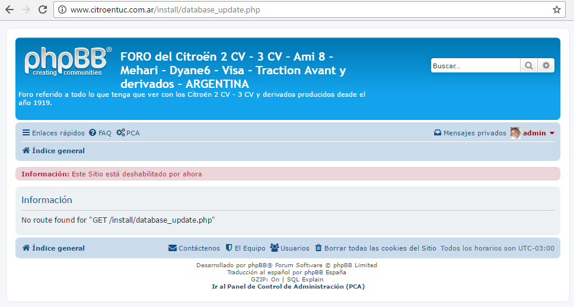Reload the page in browser
This screenshot has width=574, height=307.
click(x=43, y=10)
